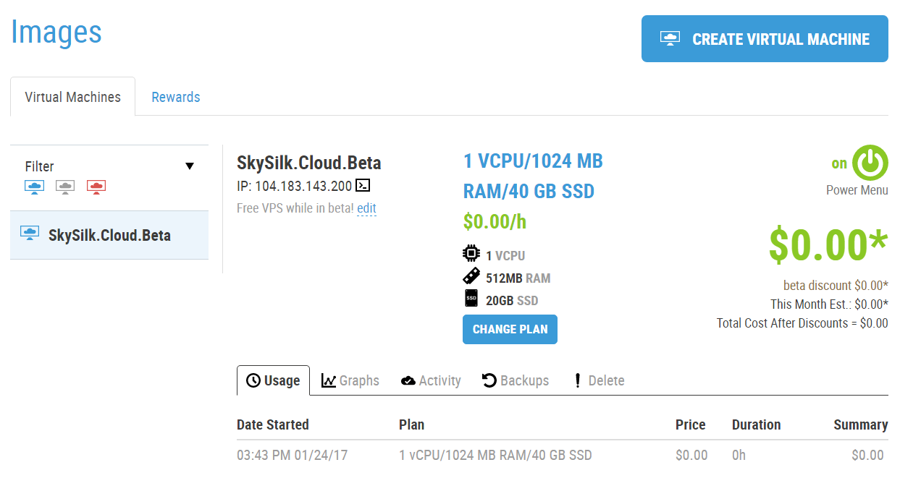The image size is (900, 478).
Task: Select SkySilk.Cloud.Beta in the machine list
Action: pos(109,235)
